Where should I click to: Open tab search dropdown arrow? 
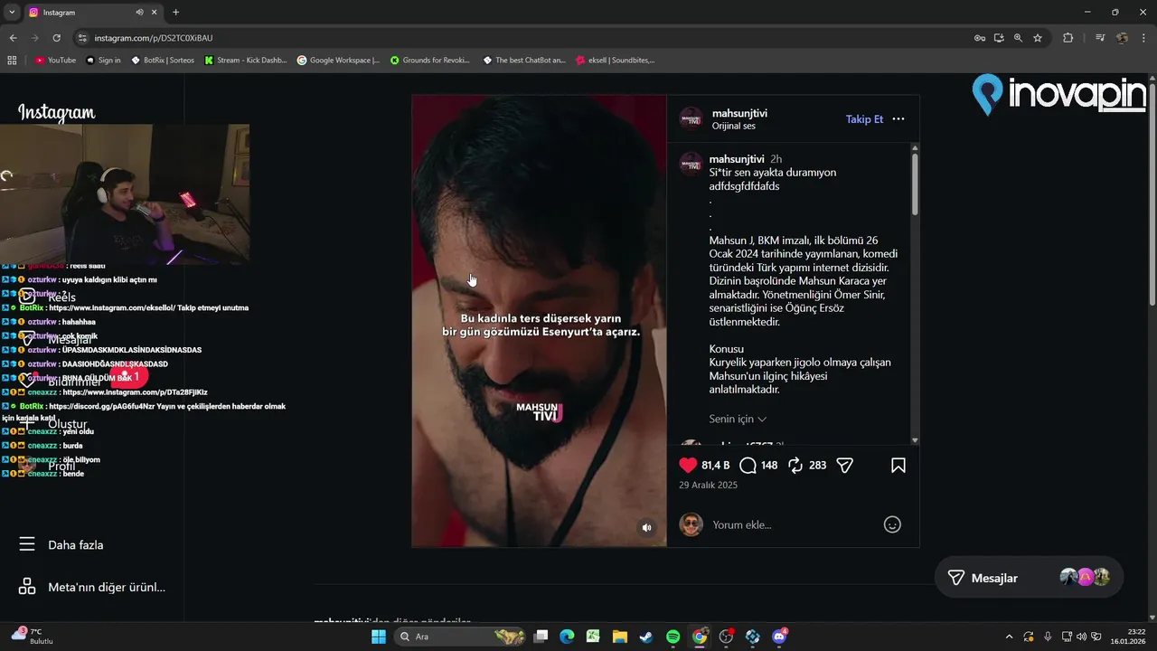click(x=12, y=13)
